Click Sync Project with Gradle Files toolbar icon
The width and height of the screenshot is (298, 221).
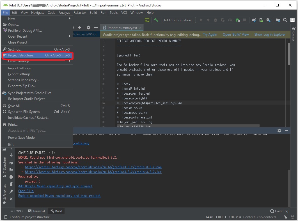254,20
